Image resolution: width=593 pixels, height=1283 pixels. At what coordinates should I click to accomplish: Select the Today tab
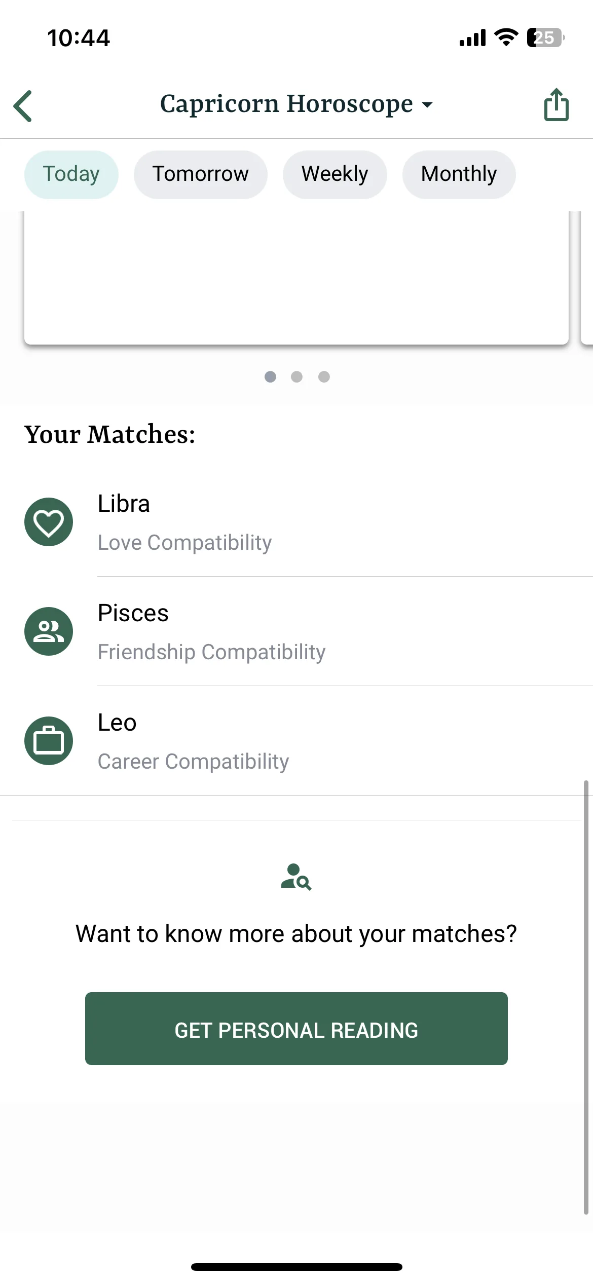[x=71, y=174]
